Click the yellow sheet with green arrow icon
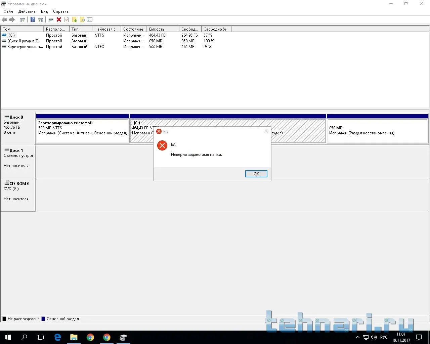Image resolution: width=430 pixels, height=344 pixels. click(x=74, y=20)
